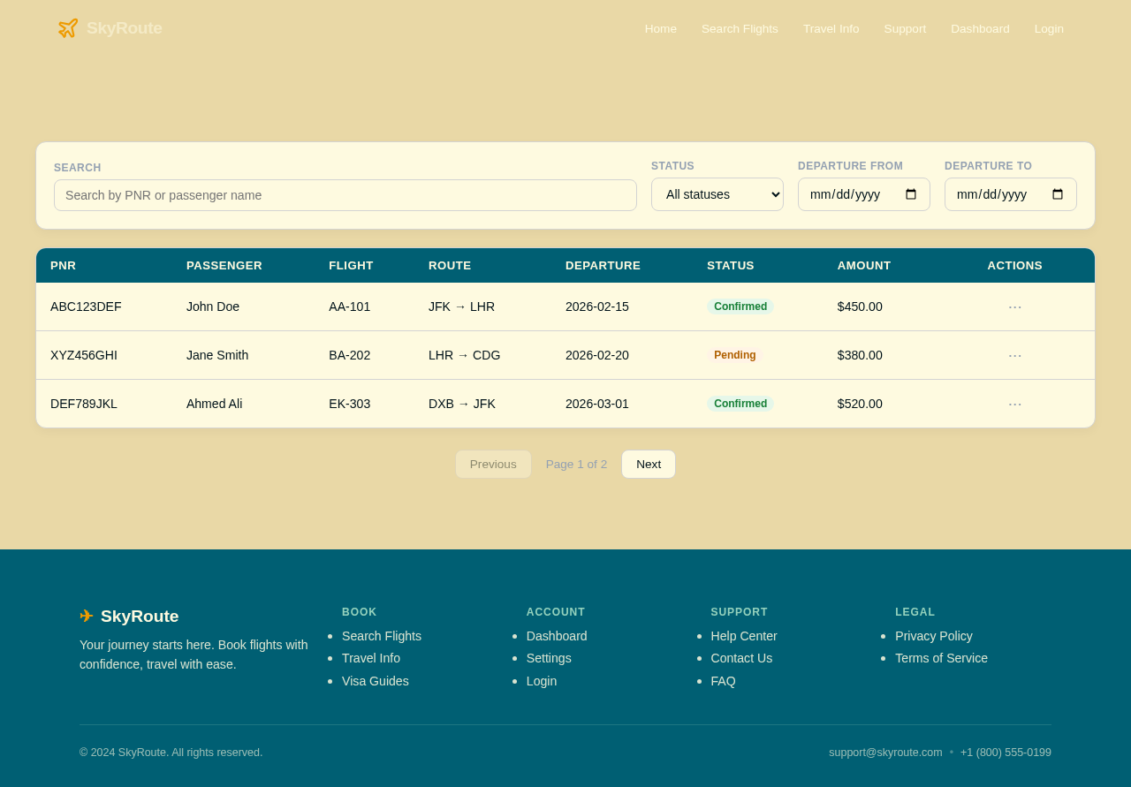Open footer Search Flights link
The width and height of the screenshot is (1131, 787).
click(x=382, y=636)
